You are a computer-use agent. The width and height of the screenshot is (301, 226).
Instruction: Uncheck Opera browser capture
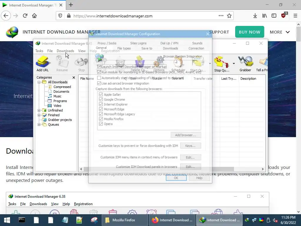click(101, 124)
